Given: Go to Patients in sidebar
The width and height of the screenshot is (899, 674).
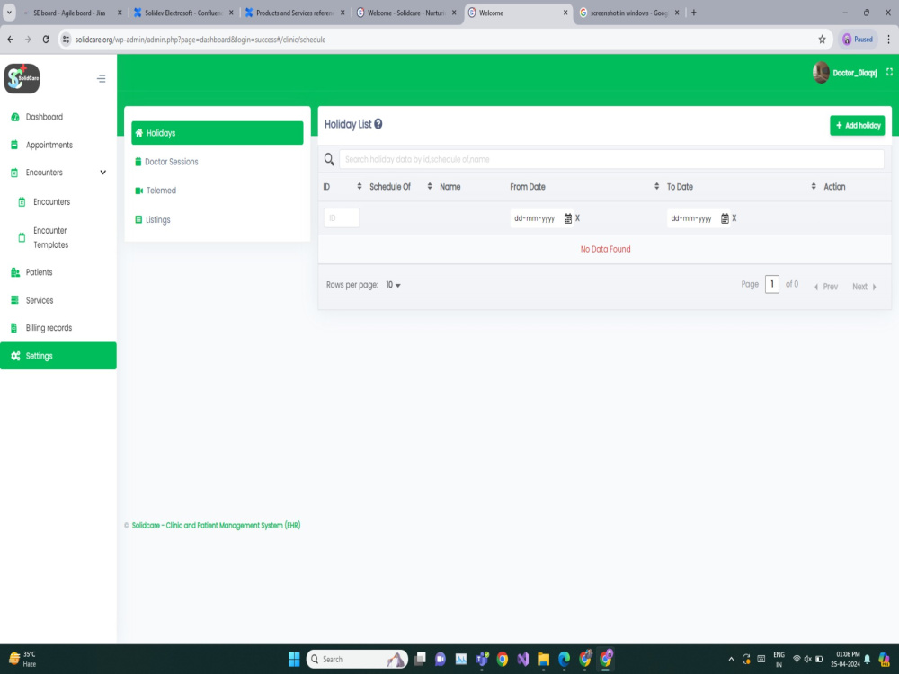Looking at the screenshot, I should click(x=39, y=272).
